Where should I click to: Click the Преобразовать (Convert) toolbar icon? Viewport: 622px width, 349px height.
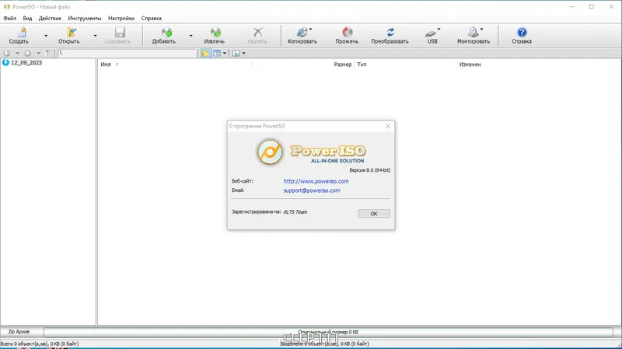coord(390,32)
